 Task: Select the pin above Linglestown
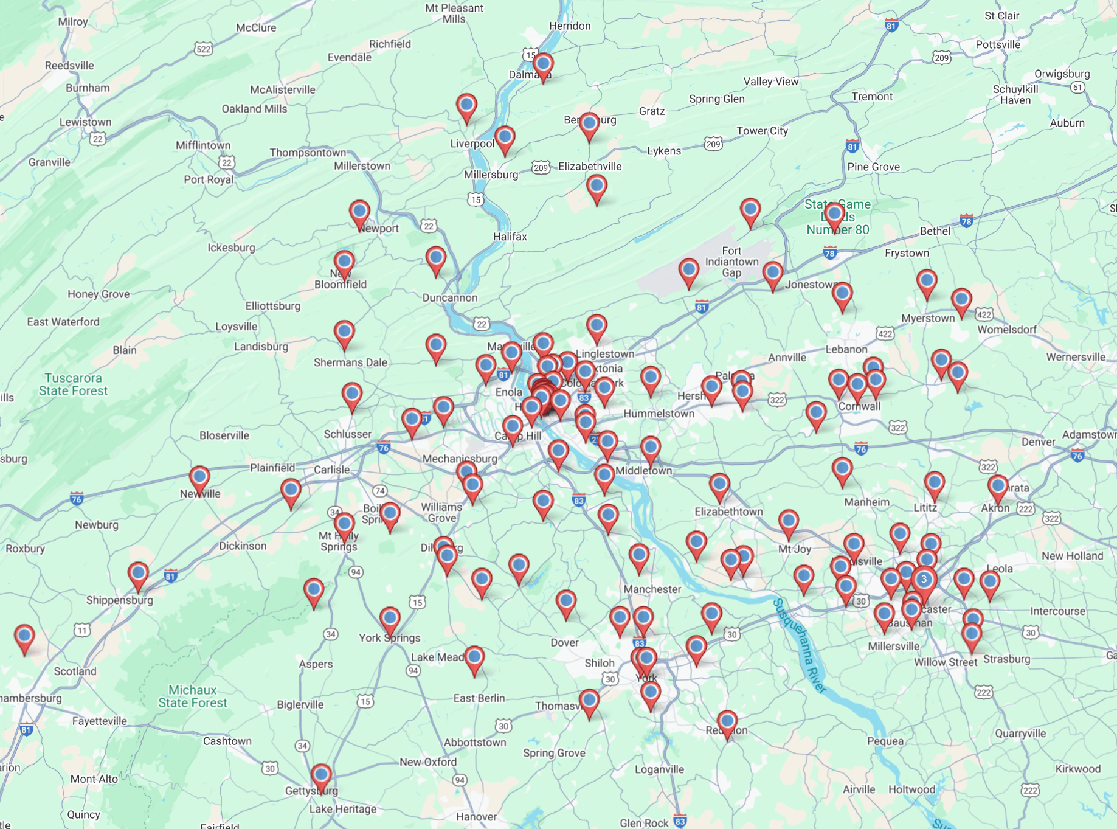coord(597,327)
